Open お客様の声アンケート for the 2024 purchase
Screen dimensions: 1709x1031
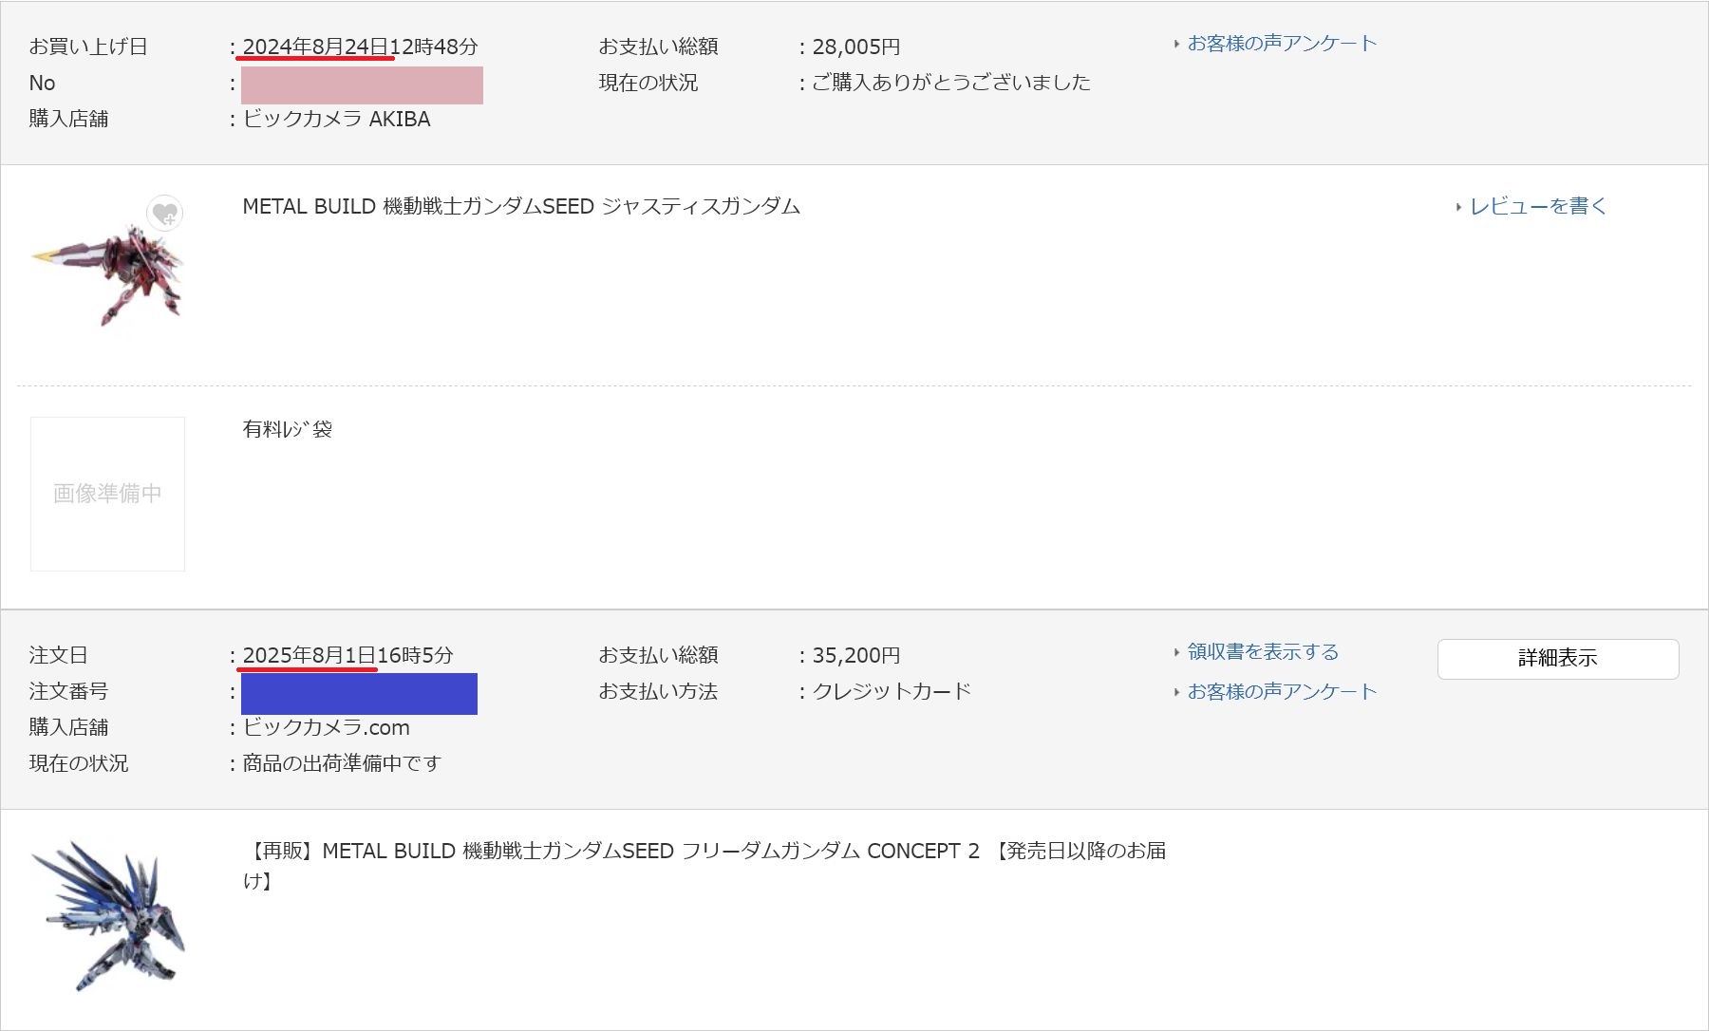coord(1281,44)
